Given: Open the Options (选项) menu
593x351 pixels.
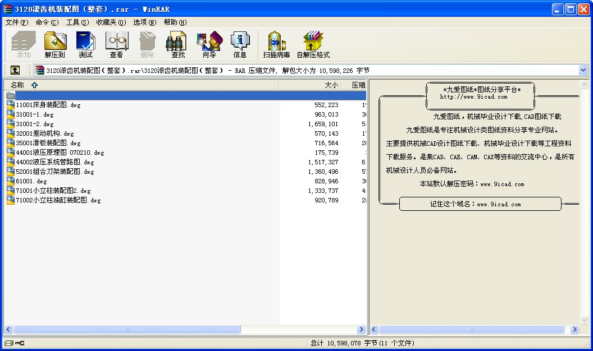Looking at the screenshot, I should click(144, 22).
